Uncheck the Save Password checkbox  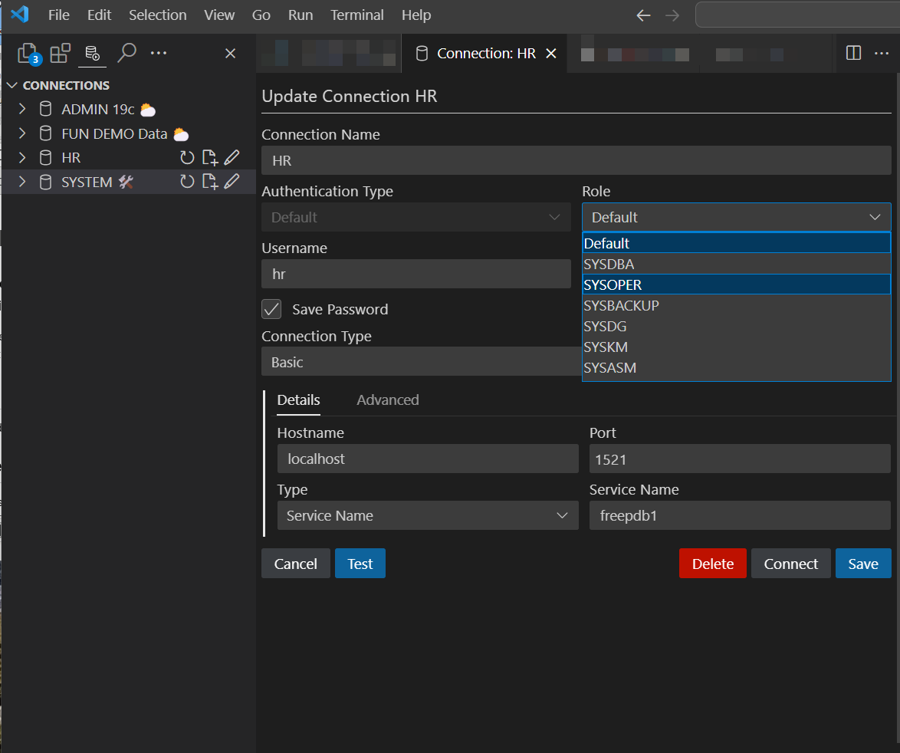pyautogui.click(x=271, y=310)
